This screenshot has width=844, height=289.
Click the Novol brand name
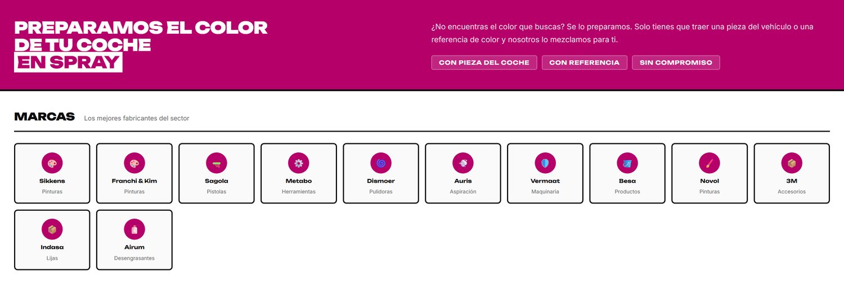coord(710,181)
